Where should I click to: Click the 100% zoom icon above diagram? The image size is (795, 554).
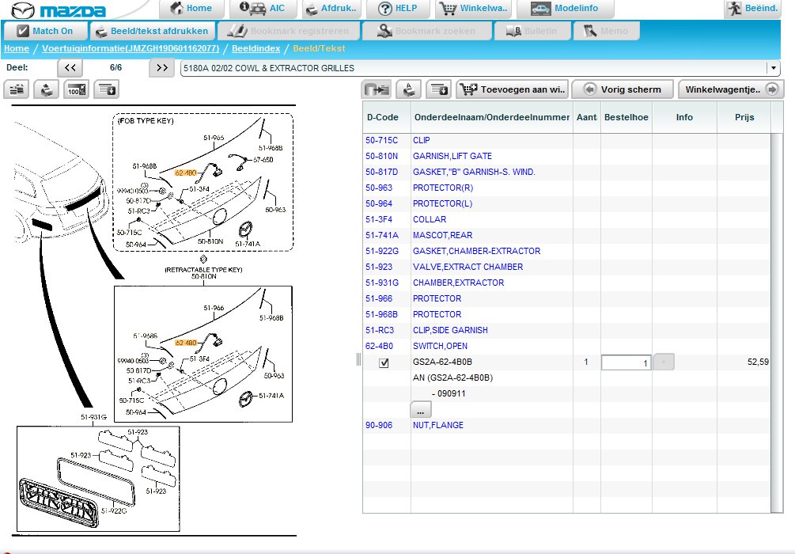(77, 89)
